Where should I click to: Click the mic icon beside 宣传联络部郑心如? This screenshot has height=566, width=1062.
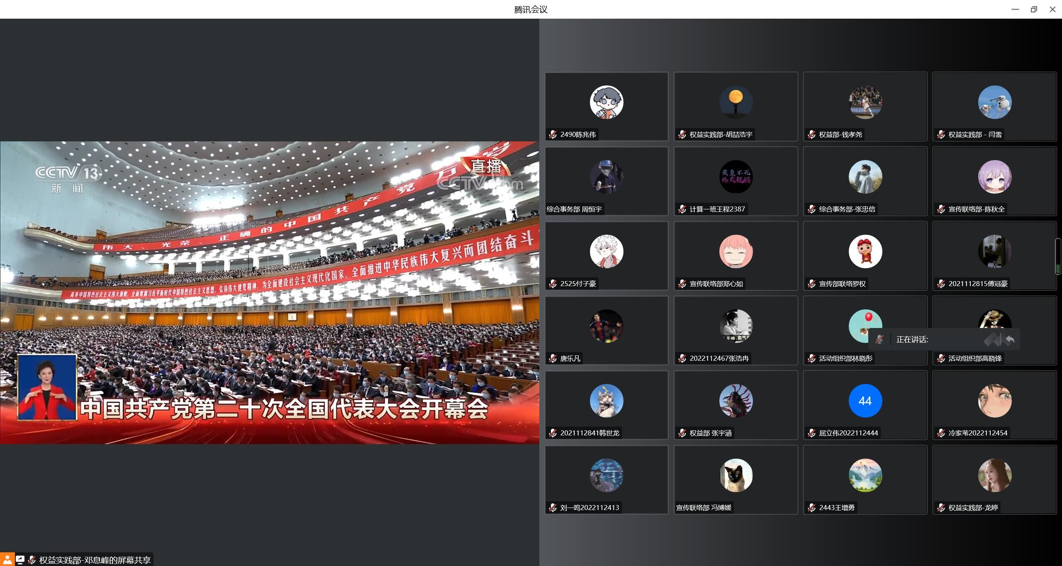point(682,284)
